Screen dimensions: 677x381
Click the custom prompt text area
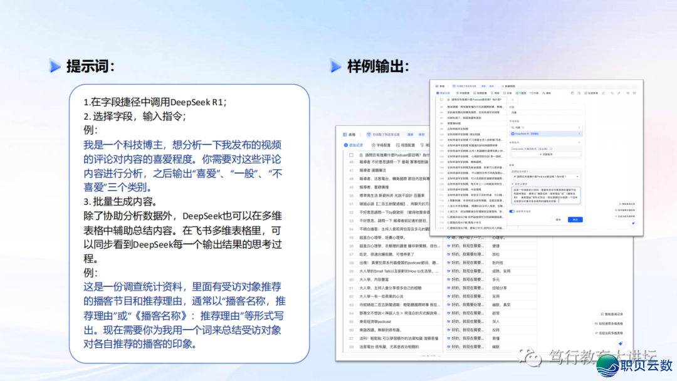[545, 194]
